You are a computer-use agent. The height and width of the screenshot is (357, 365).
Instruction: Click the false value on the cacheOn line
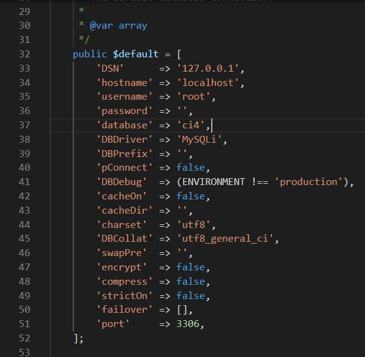tap(191, 196)
